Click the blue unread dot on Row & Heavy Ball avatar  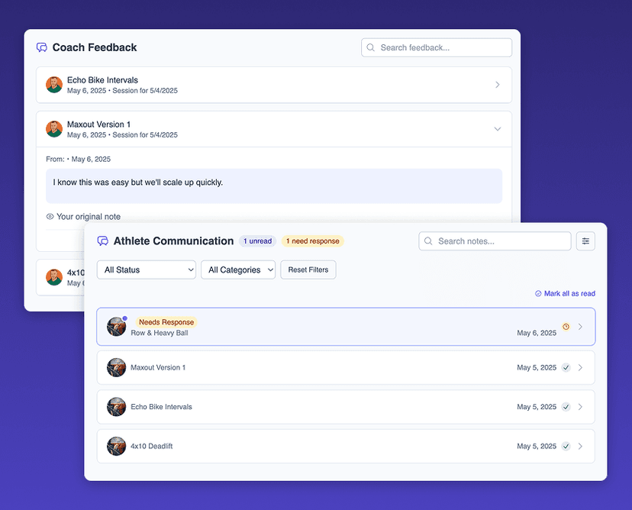tap(125, 318)
